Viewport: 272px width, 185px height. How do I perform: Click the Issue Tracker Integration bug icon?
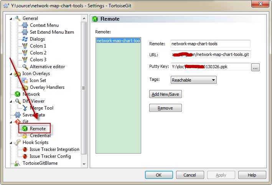25,149
